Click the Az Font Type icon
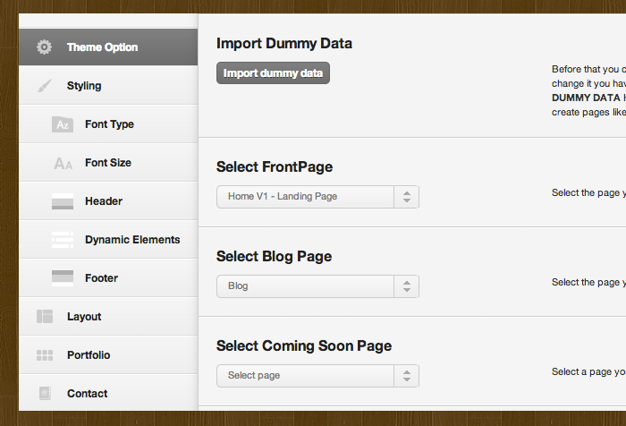626x426 pixels. [62, 124]
